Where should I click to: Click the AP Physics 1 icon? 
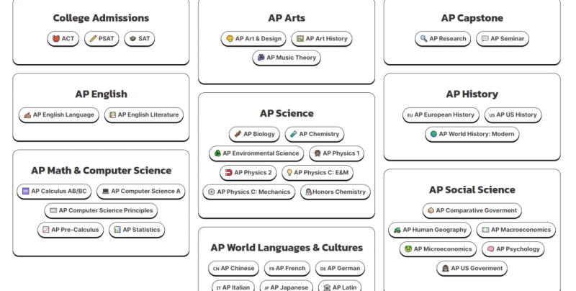318,153
